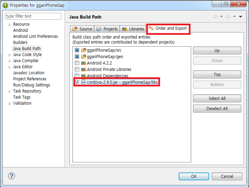The image size is (249, 187).
Task: Select Run/Debug Settings item
Action: coord(31,85)
